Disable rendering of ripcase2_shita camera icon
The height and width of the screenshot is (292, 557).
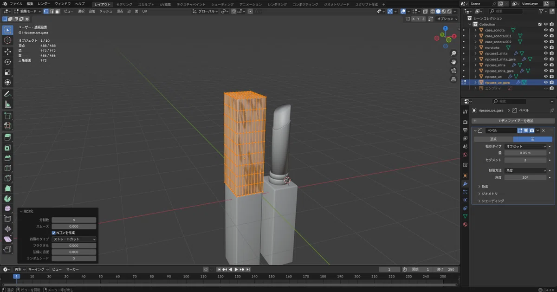pos(552,53)
